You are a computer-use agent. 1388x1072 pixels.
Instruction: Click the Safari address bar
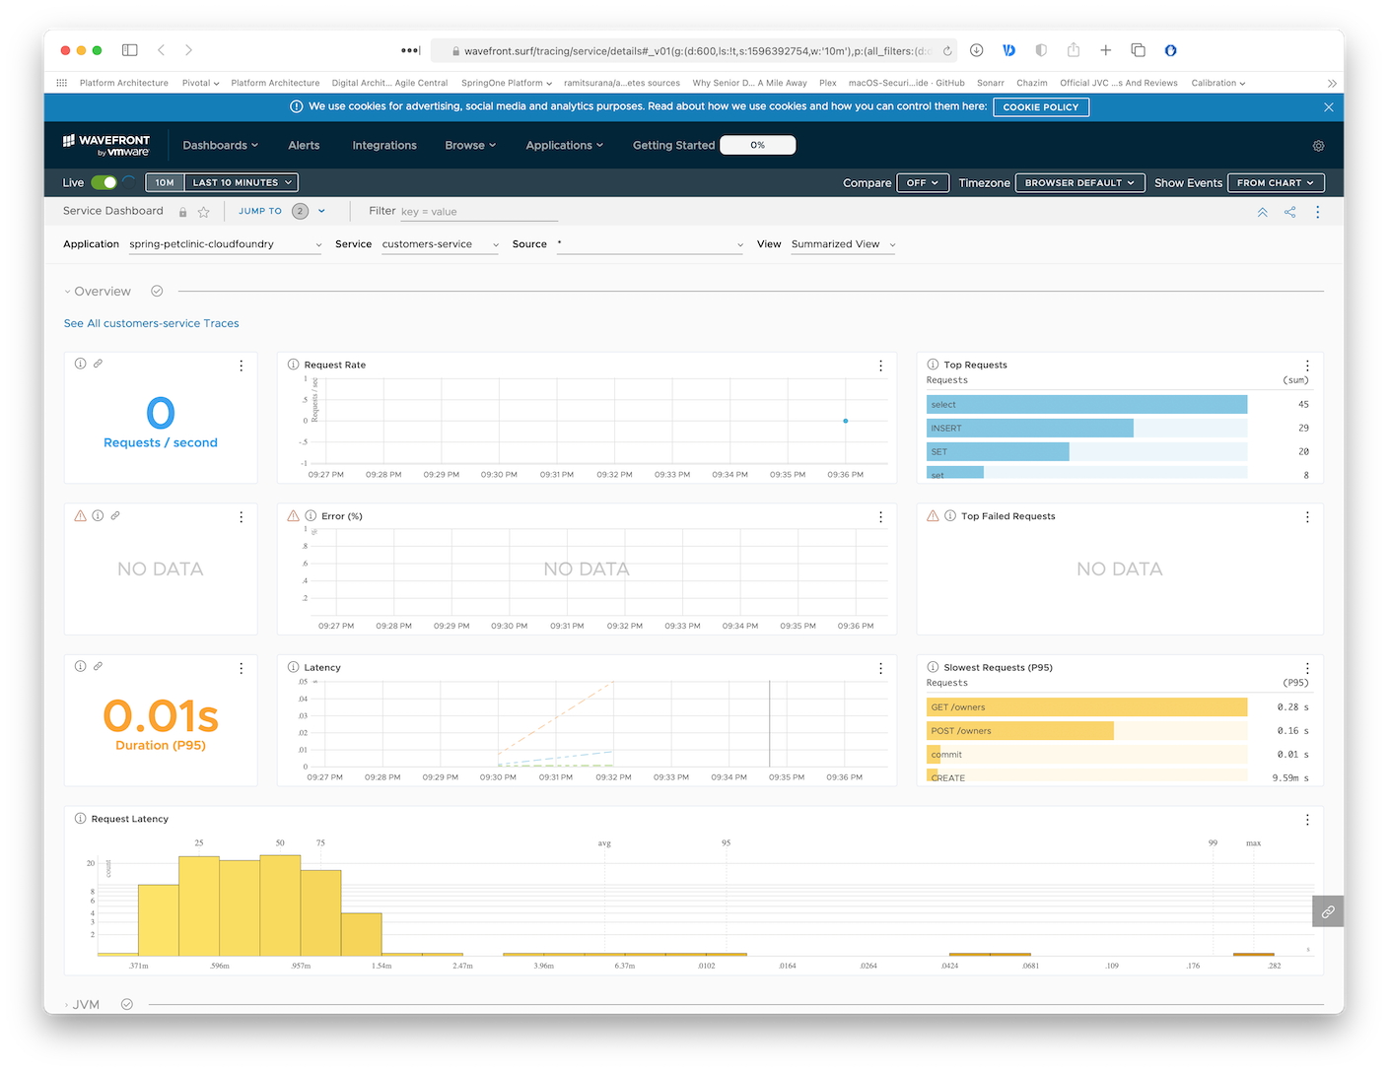(696, 50)
